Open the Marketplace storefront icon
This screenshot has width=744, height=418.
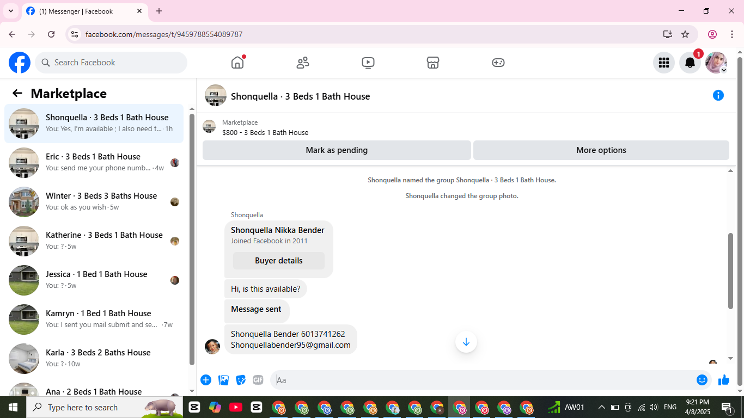[433, 63]
